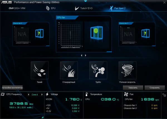Switch to the EPU tab
This screenshot has height=119, width=167.
(51, 8)
